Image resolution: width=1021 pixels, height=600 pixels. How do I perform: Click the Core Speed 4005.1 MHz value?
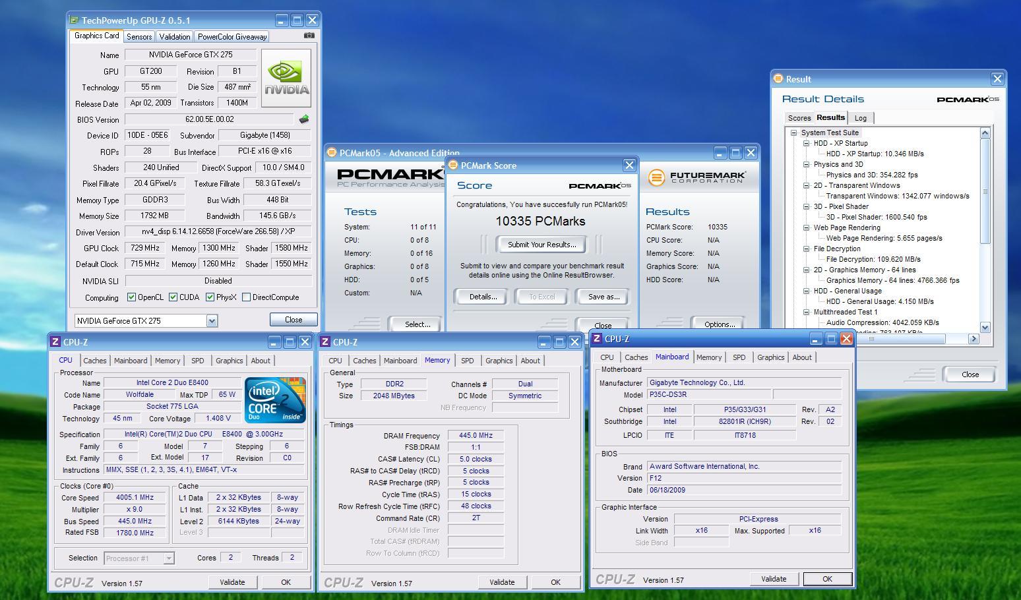(x=135, y=498)
